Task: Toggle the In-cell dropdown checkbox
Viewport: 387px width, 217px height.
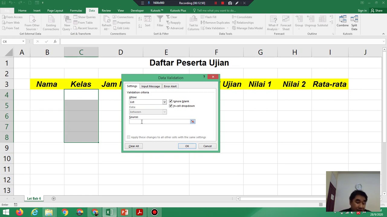Action: [x=171, y=106]
